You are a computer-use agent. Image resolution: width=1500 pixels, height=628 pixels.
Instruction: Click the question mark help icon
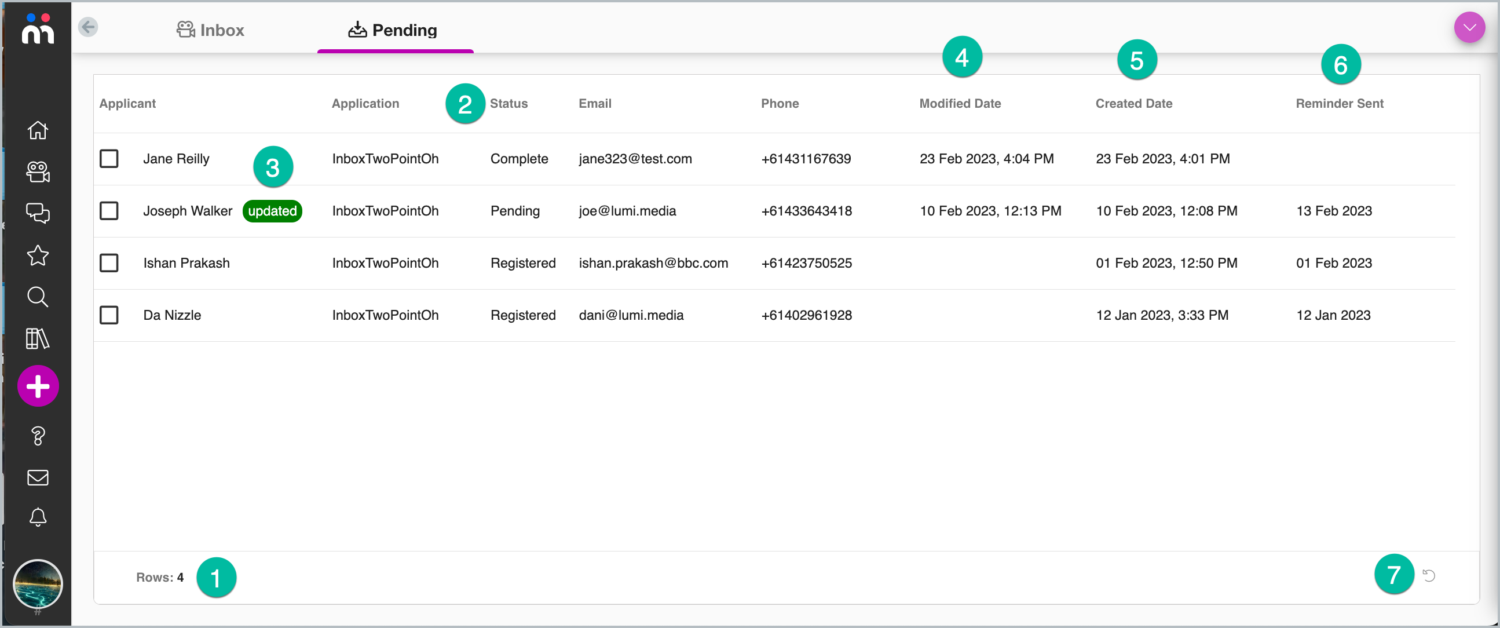pyautogui.click(x=38, y=436)
